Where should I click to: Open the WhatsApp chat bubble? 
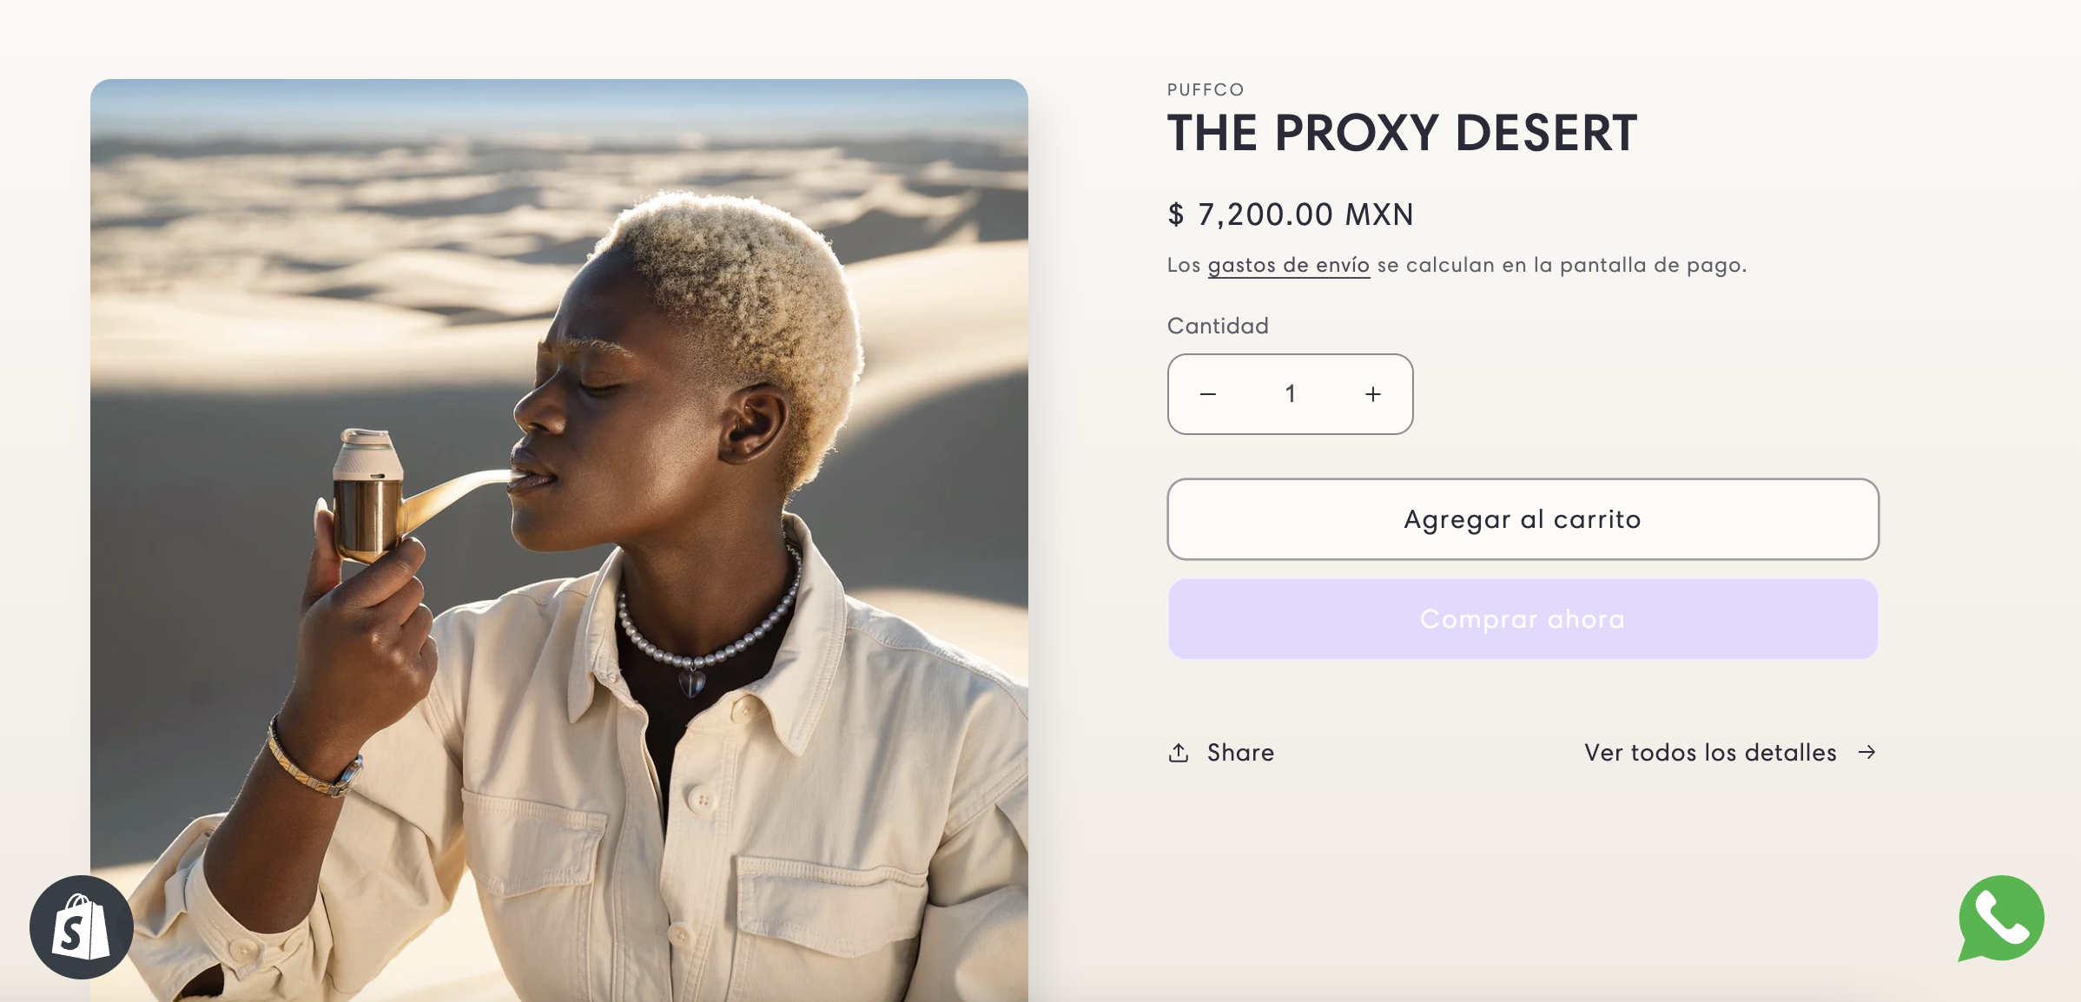coord(2000,919)
